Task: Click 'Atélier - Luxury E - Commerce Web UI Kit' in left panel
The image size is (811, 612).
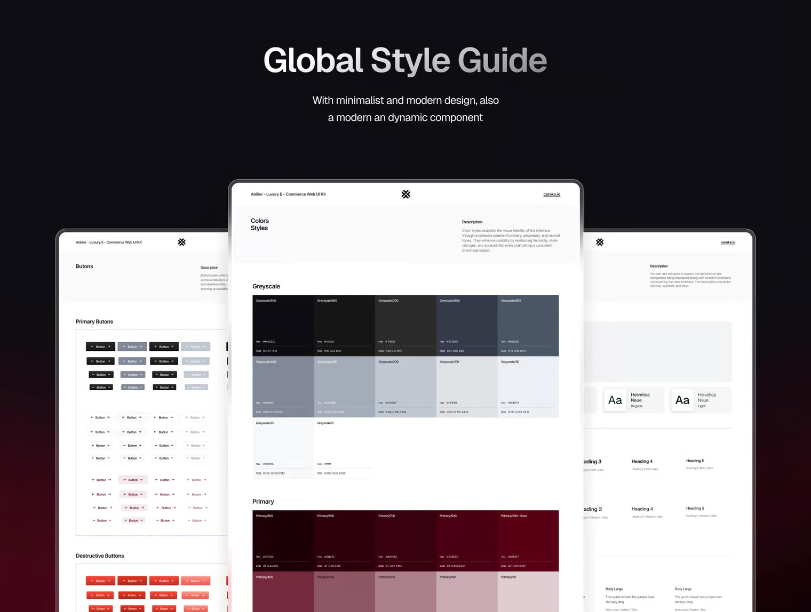Action: point(109,242)
